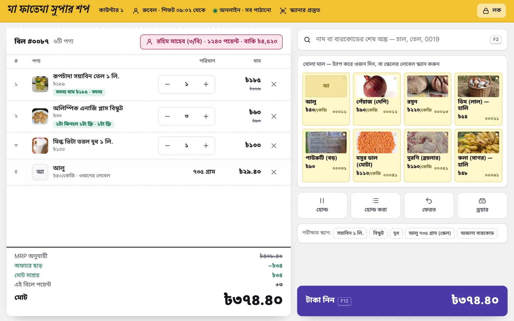The width and height of the screenshot is (514, 321).
Task: Click the লক button in header
Action: (x=492, y=11)
